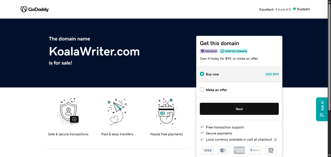Click the Visa payment icon
Screen dimensions: 331x157
coord(207,150)
